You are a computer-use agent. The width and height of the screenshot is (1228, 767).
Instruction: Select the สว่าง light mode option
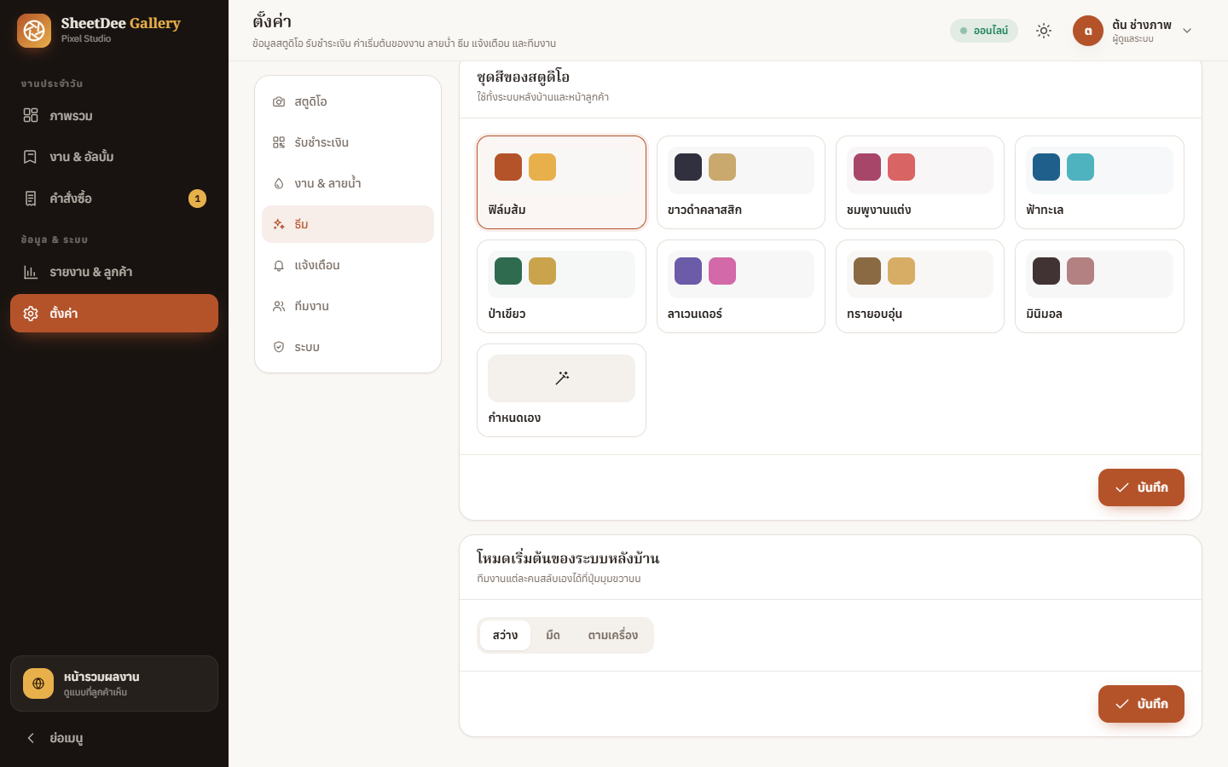(x=505, y=635)
